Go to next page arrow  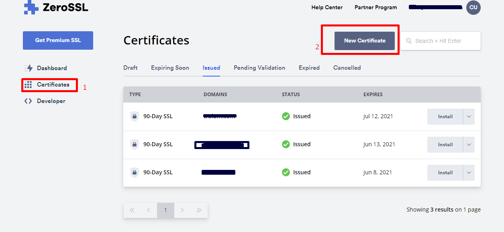point(182,210)
